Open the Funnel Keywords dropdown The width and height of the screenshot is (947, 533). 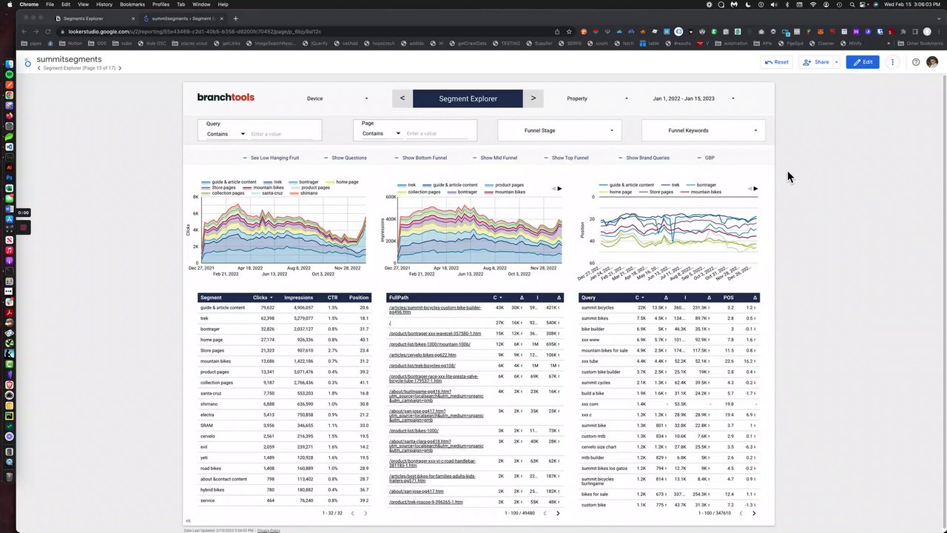pyautogui.click(x=704, y=130)
